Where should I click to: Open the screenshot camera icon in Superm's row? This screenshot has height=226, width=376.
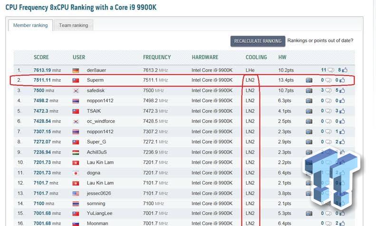(x=309, y=80)
